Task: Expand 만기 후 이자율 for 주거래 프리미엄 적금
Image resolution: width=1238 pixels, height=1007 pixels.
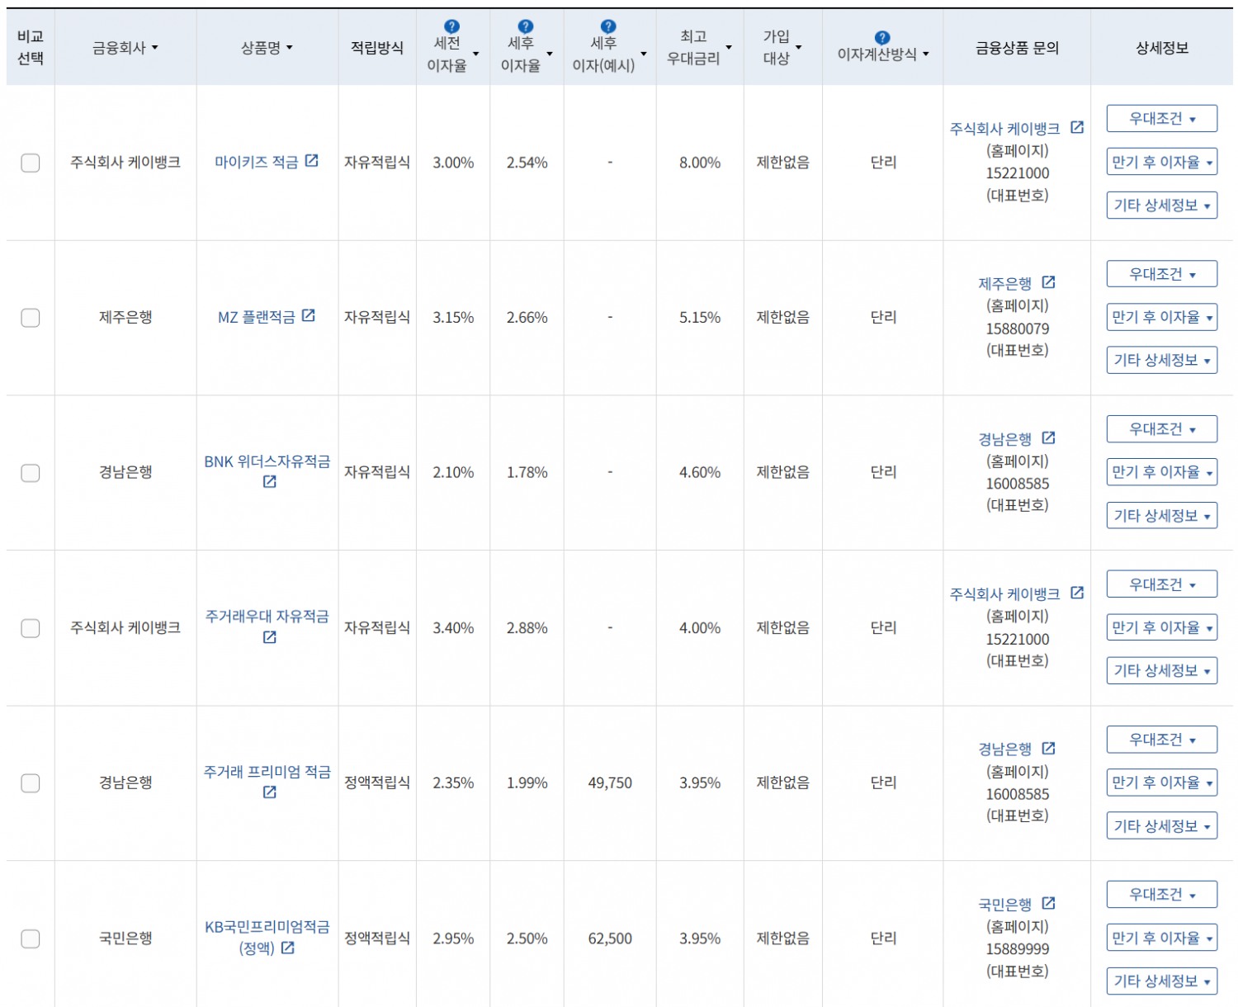Action: (1162, 782)
